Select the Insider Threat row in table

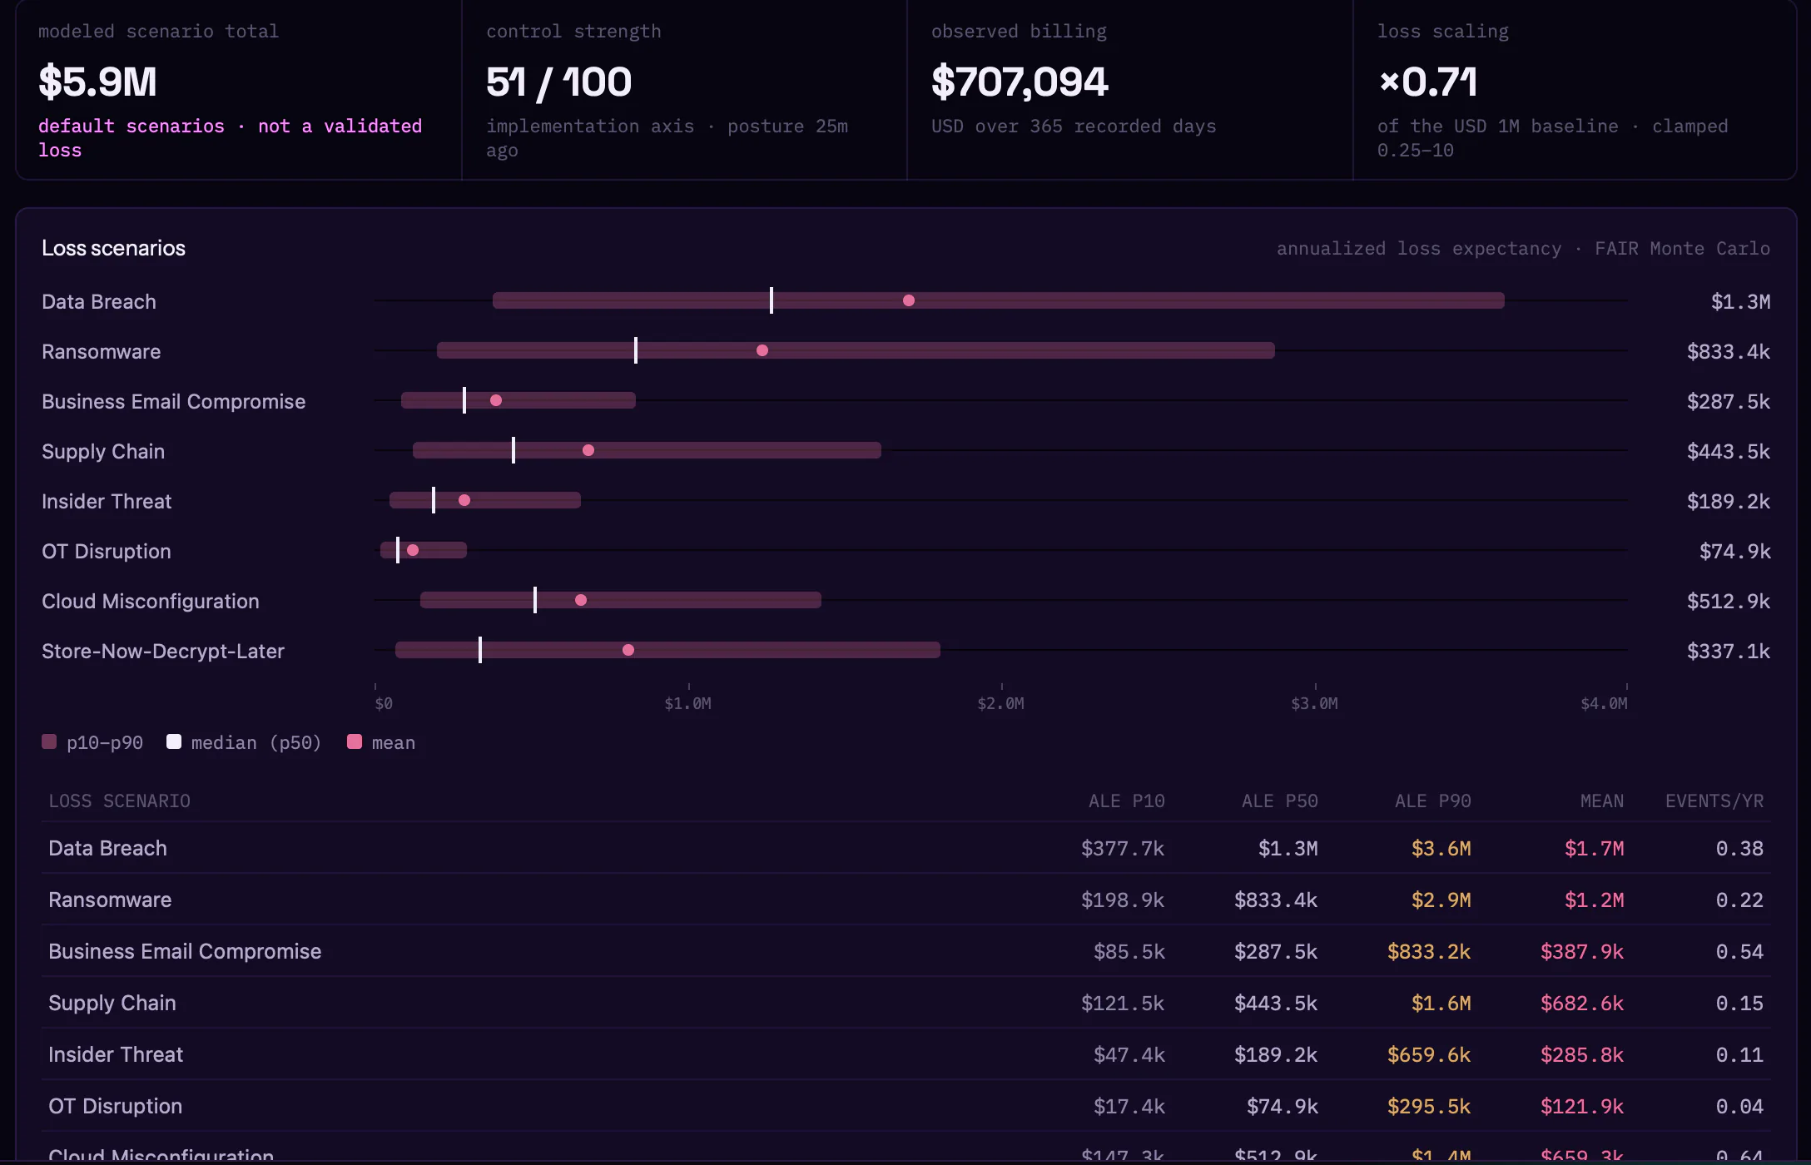(905, 1054)
